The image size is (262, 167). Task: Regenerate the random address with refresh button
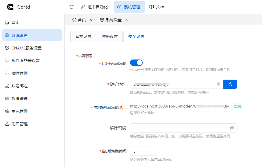point(230,84)
